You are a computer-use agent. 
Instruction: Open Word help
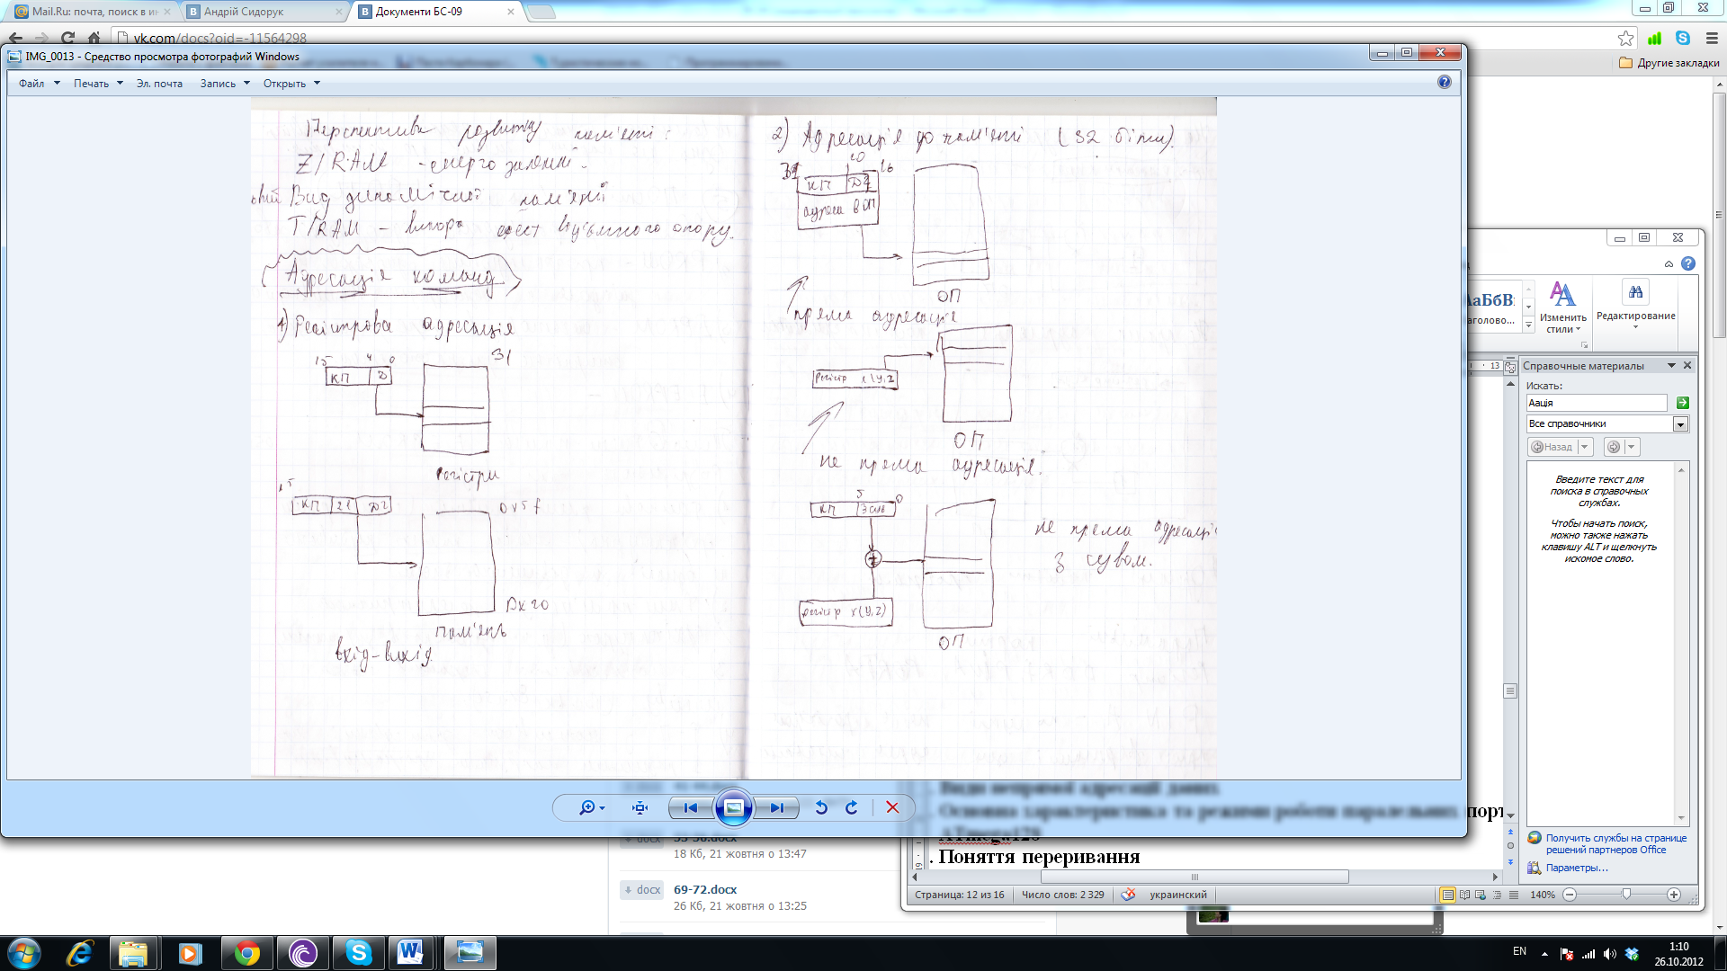pos(1688,263)
